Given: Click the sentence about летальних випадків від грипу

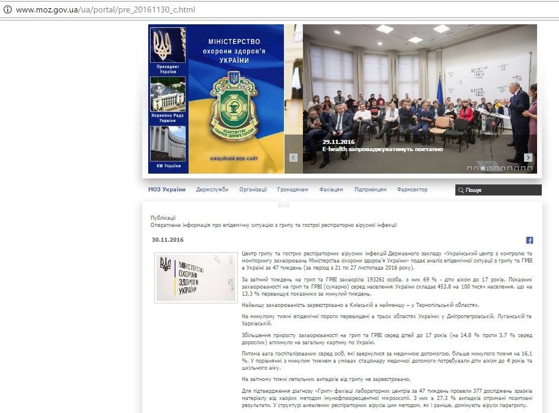Looking at the screenshot, I should pos(326,379).
